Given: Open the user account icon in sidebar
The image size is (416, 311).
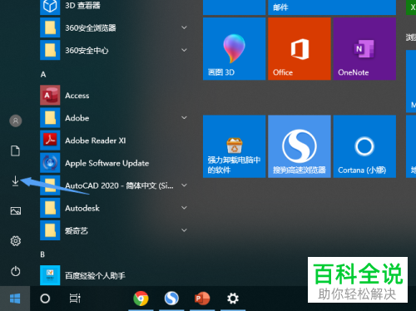Looking at the screenshot, I should click(16, 121).
